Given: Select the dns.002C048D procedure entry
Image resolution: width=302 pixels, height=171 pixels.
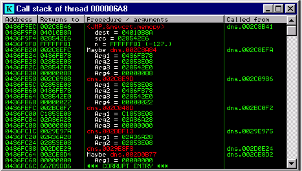Looking at the screenshot, I should (110, 108).
